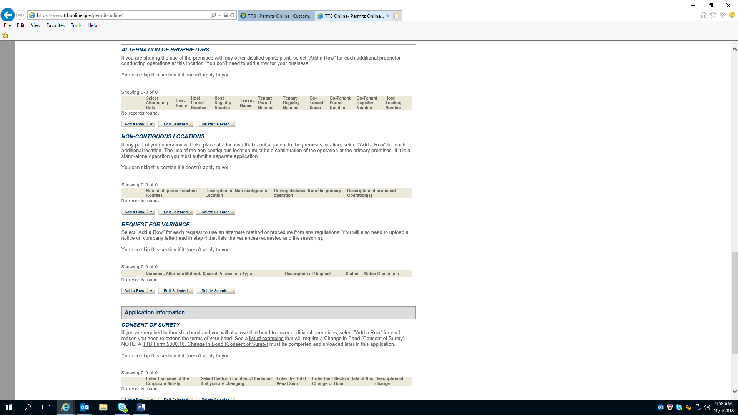Open the browser Tools gear icon
The height and width of the screenshot is (415, 738).
tap(723, 15)
